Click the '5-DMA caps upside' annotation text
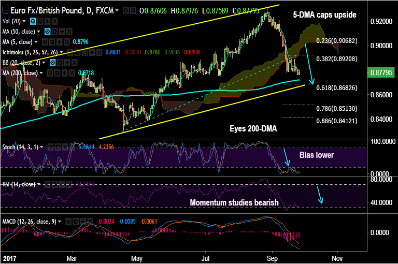 click(x=324, y=14)
